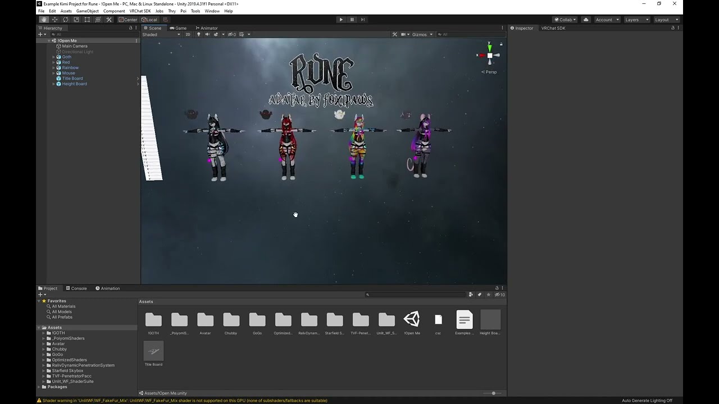Switch to the Console tab
Image resolution: width=719 pixels, height=404 pixels.
pos(76,288)
